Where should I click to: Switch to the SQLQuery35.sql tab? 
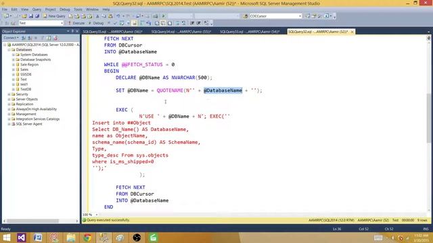(113, 32)
